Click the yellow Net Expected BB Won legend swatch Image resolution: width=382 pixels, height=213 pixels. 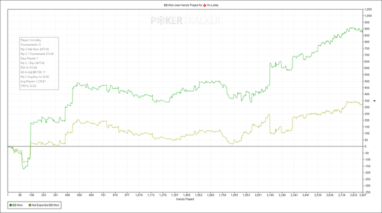(30, 205)
